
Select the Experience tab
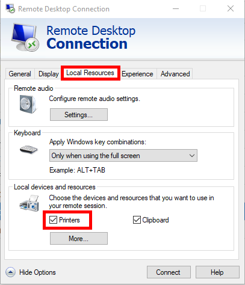pyautogui.click(x=137, y=74)
